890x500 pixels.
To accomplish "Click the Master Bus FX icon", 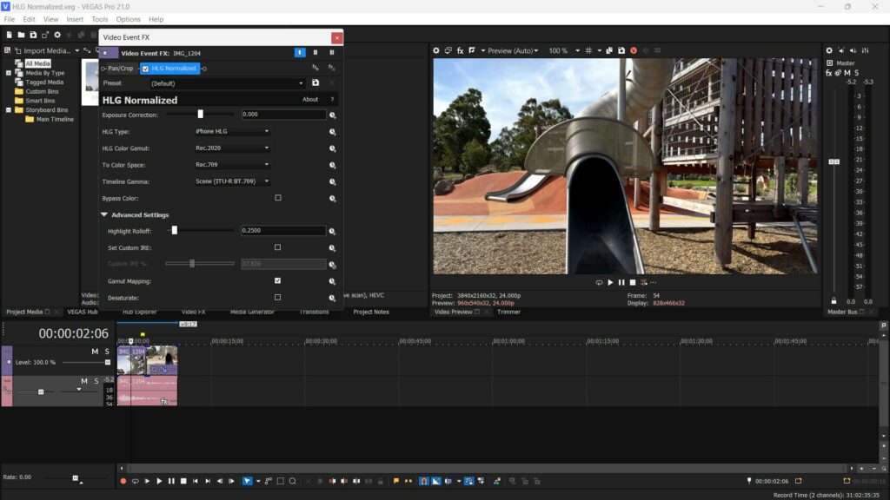I will point(829,73).
